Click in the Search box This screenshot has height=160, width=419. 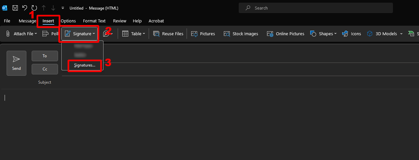pyautogui.click(x=316, y=8)
